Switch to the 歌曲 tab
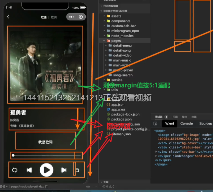Image resolution: width=213 pixels, height=192 pixels. (44, 17)
